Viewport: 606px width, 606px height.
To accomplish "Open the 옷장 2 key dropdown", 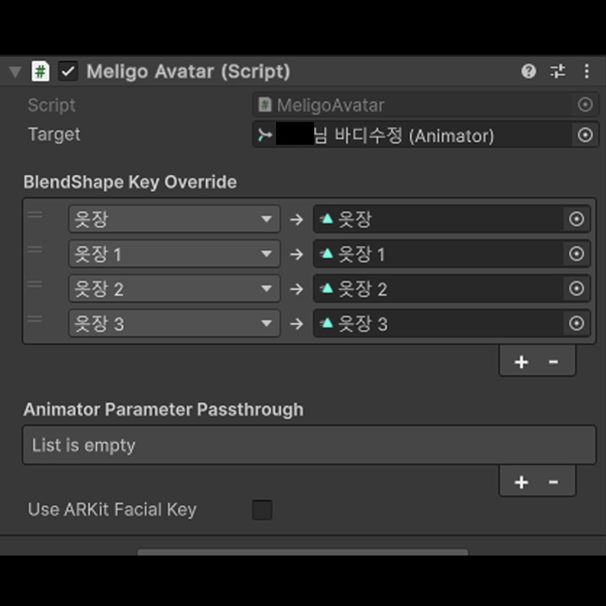I will click(x=174, y=289).
